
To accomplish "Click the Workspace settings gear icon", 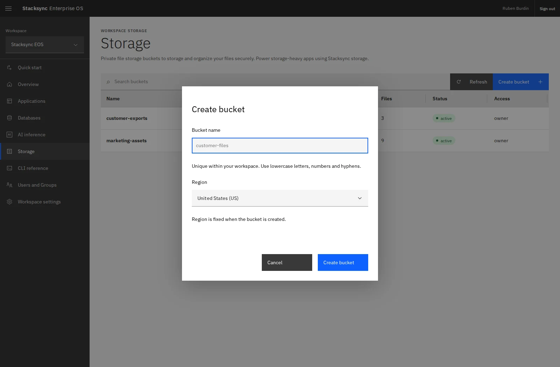I will tap(9, 202).
